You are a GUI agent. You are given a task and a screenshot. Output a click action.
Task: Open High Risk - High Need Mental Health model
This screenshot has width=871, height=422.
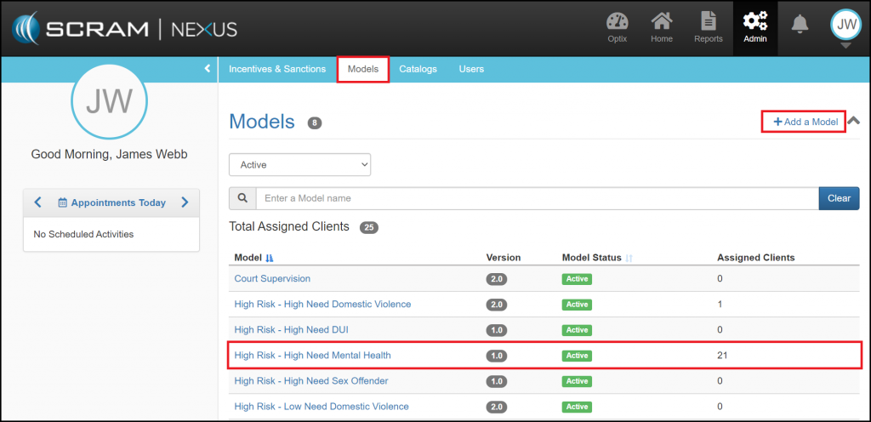click(x=312, y=355)
